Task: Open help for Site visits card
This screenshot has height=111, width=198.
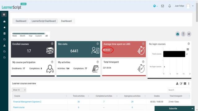Action: click(98, 44)
